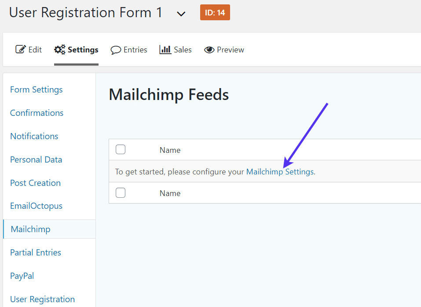The image size is (421, 307).
Task: Click the ID: 14 badge
Action: 215,13
